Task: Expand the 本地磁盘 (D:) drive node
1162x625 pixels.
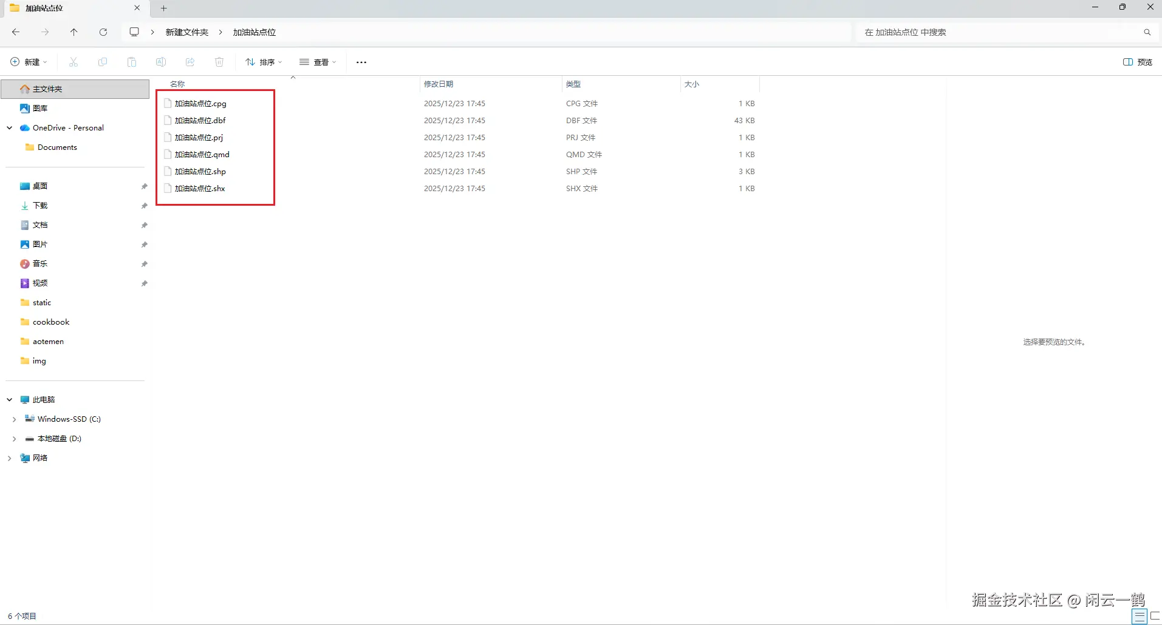Action: click(14, 439)
